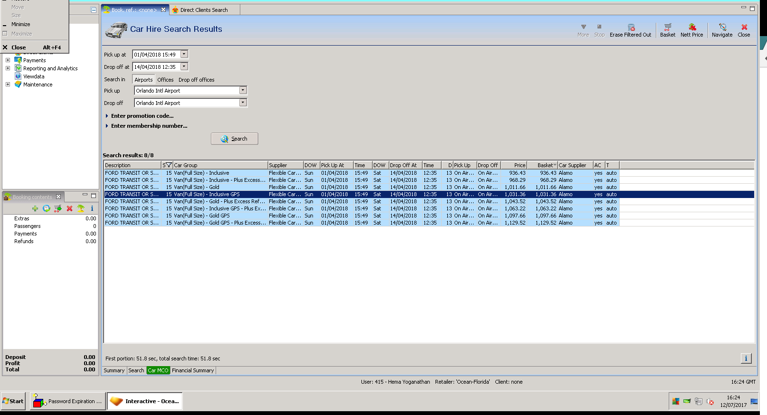Image resolution: width=767 pixels, height=415 pixels.
Task: Open the Pick up airport dropdown
Action: (243, 90)
